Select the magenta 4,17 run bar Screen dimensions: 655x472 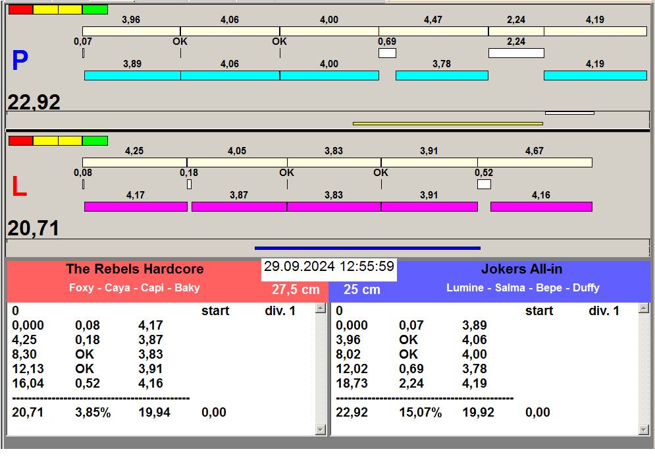click(x=136, y=206)
